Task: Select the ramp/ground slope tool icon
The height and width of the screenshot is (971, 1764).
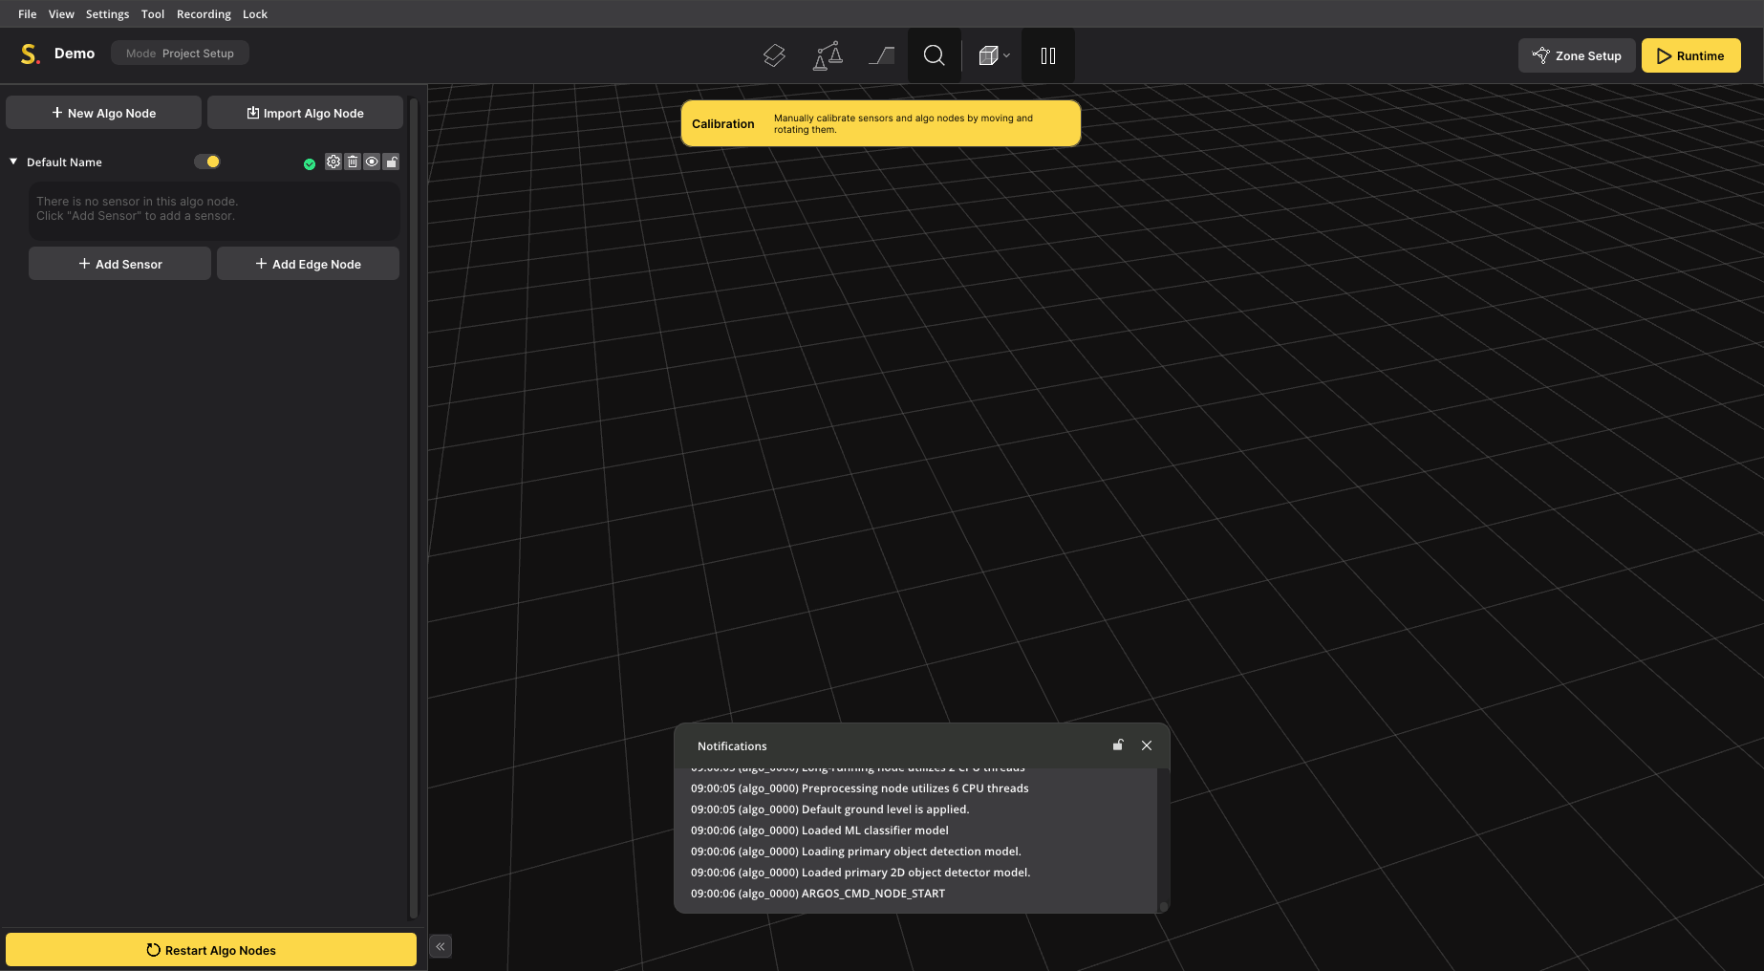Action: 881,55
